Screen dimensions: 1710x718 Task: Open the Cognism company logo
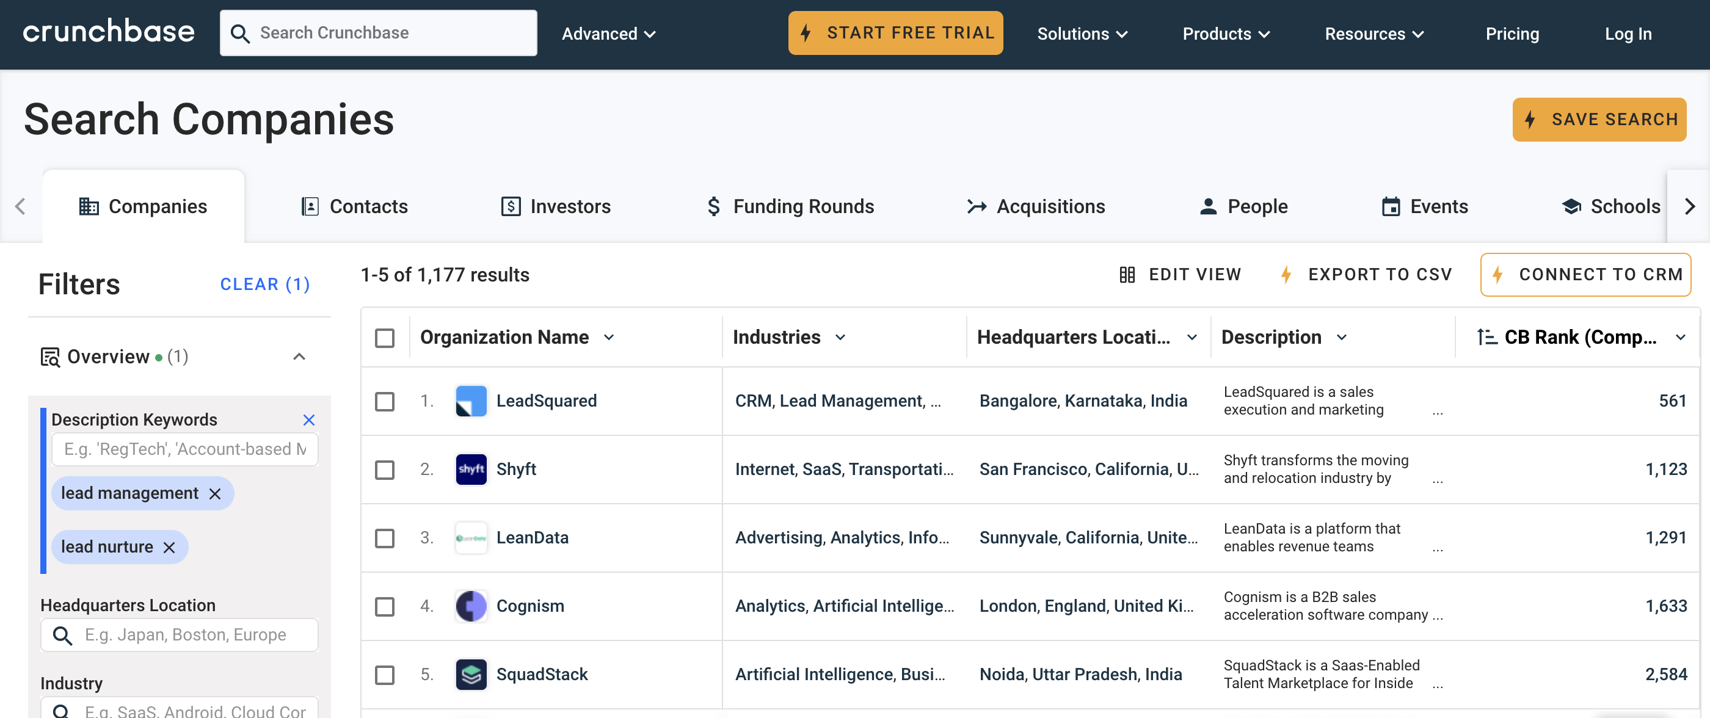pos(471,606)
